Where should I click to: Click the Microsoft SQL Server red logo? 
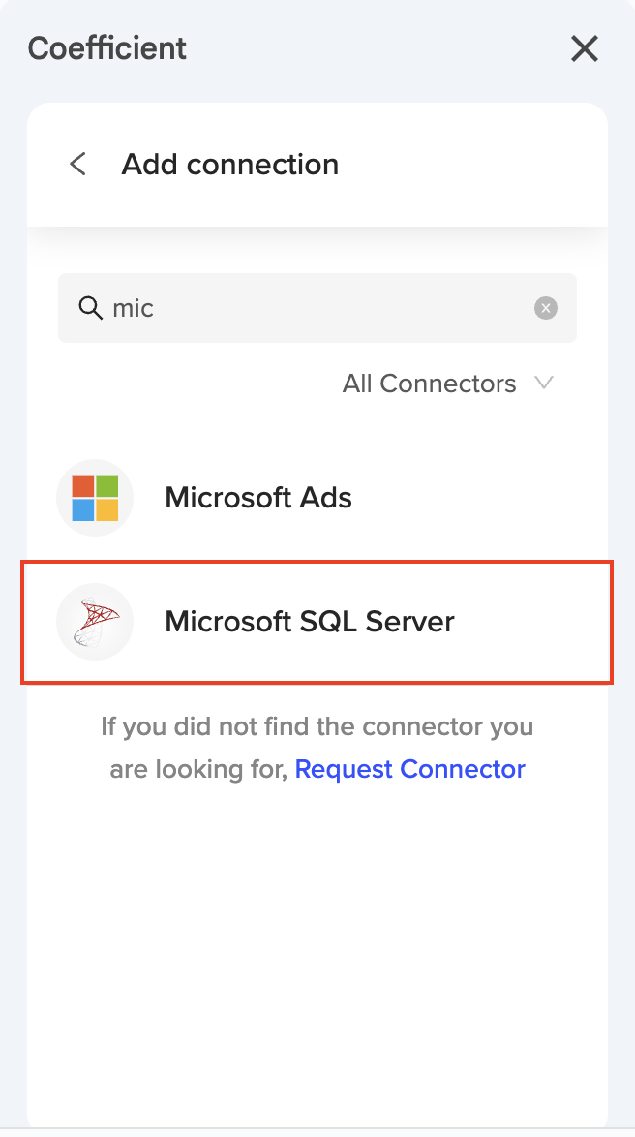[95, 621]
